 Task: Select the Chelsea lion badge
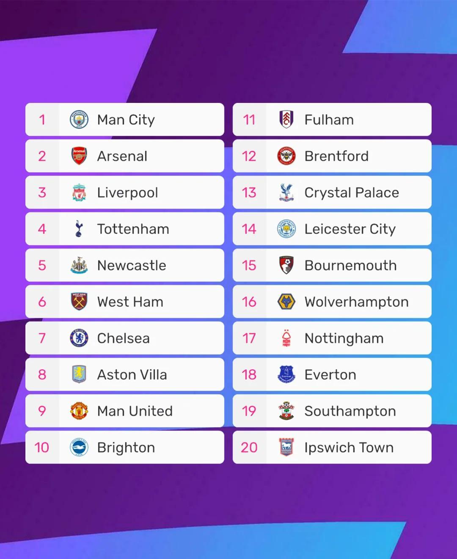click(79, 338)
